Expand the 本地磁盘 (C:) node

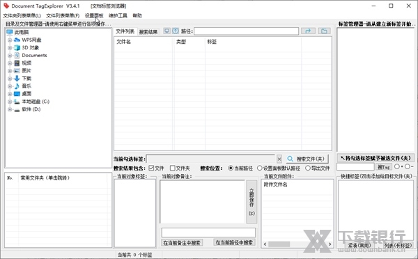tap(10, 102)
